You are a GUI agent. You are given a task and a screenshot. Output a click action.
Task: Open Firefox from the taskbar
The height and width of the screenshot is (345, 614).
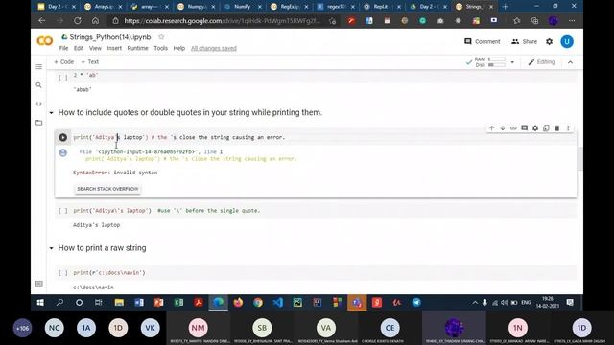(238, 303)
